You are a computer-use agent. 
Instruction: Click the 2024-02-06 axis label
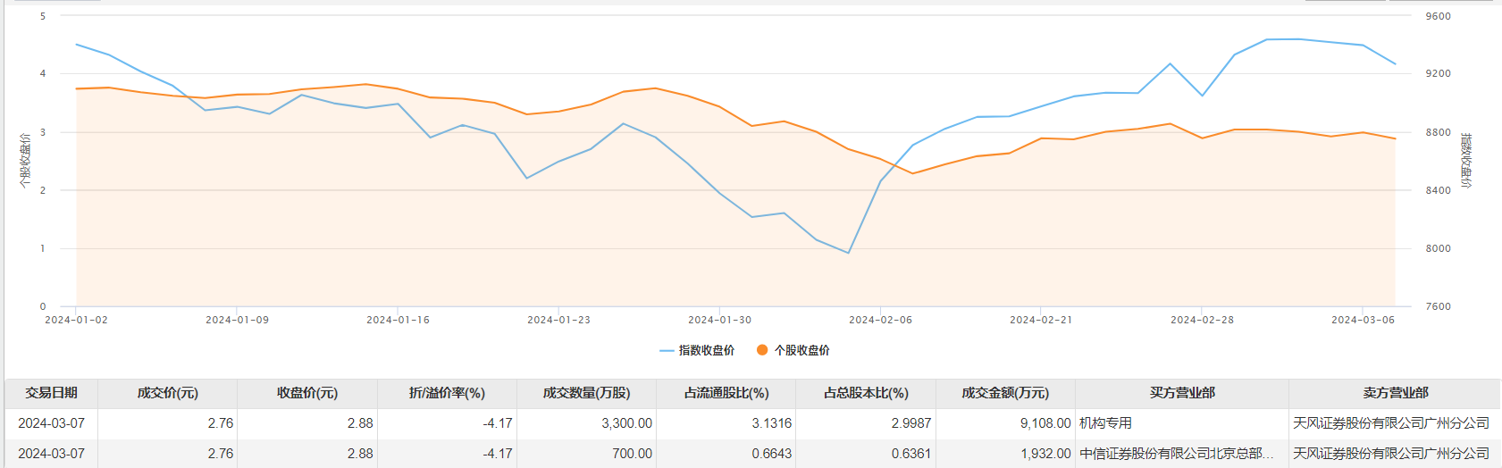(880, 320)
